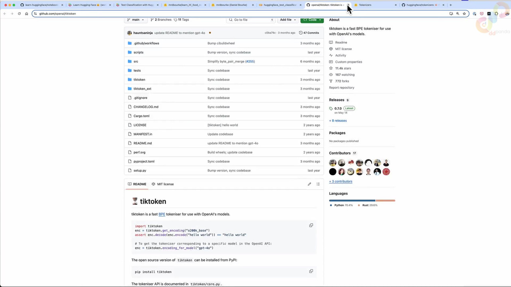Open the Report repository link
Screen dimensions: 511x287
tap(341, 88)
